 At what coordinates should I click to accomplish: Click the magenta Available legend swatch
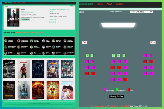coord(105,90)
